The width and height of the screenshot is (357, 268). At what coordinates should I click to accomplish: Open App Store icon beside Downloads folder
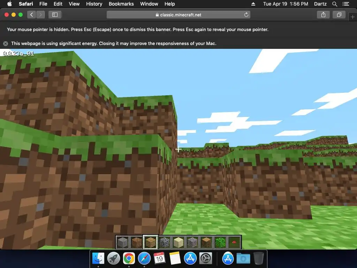(x=228, y=259)
